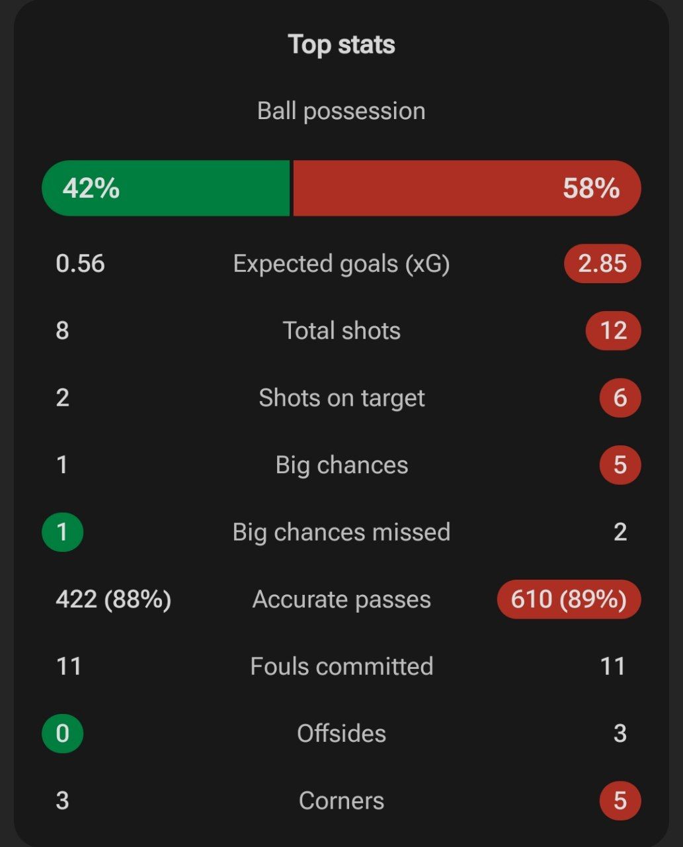Click the red 5 Corners badge
This screenshot has height=847, width=683.
click(620, 801)
